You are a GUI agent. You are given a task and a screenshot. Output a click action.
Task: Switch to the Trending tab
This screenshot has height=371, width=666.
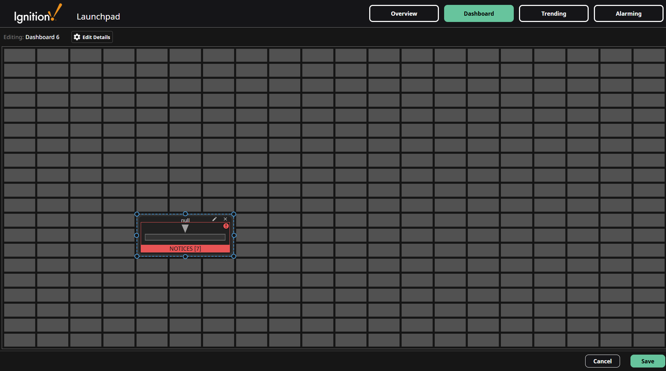coord(553,13)
